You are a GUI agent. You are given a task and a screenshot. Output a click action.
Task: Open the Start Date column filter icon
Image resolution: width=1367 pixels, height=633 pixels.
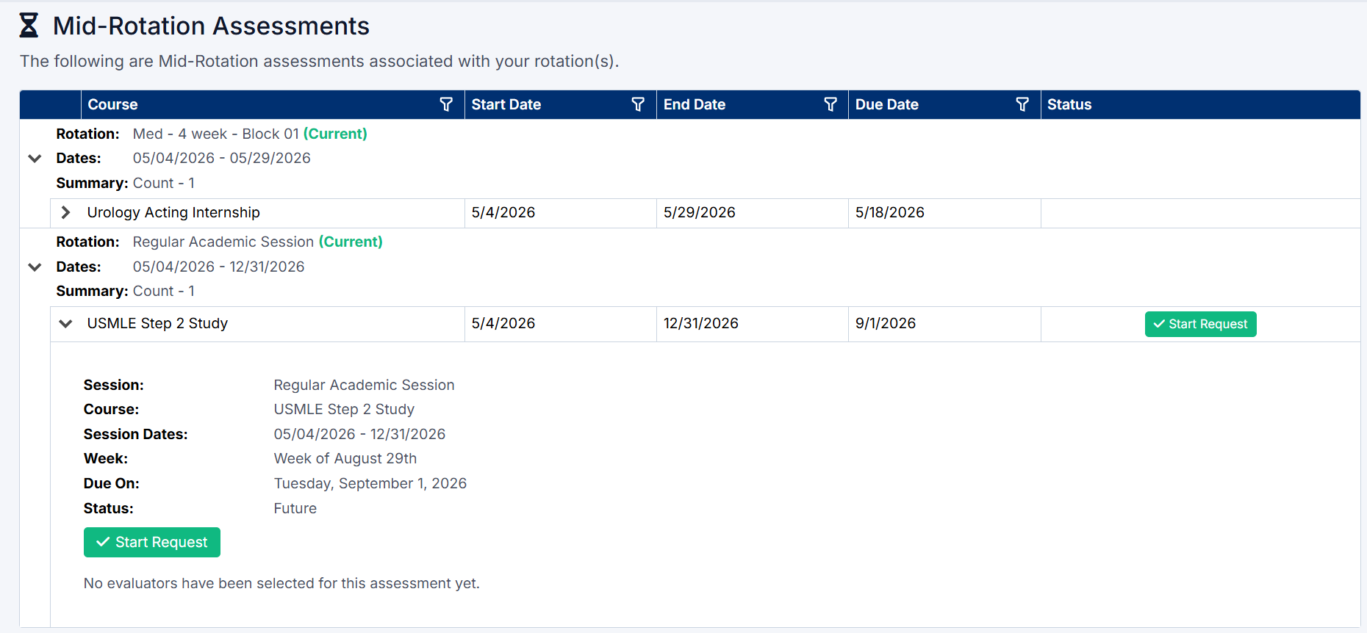pyautogui.click(x=638, y=104)
